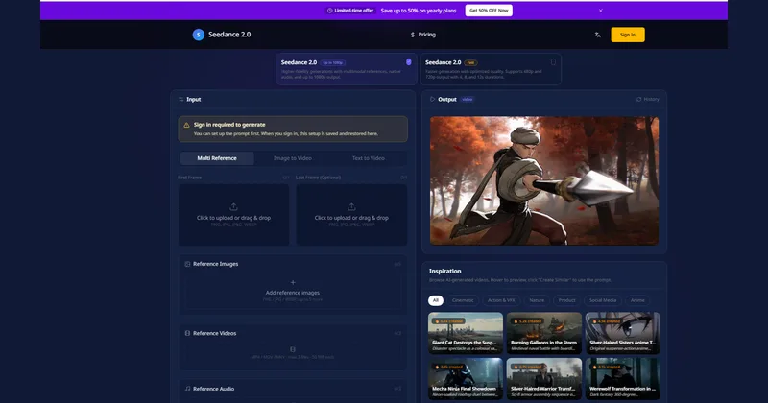The image size is (768, 403).
Task: Click the Output panel play icon
Action: tap(433, 100)
